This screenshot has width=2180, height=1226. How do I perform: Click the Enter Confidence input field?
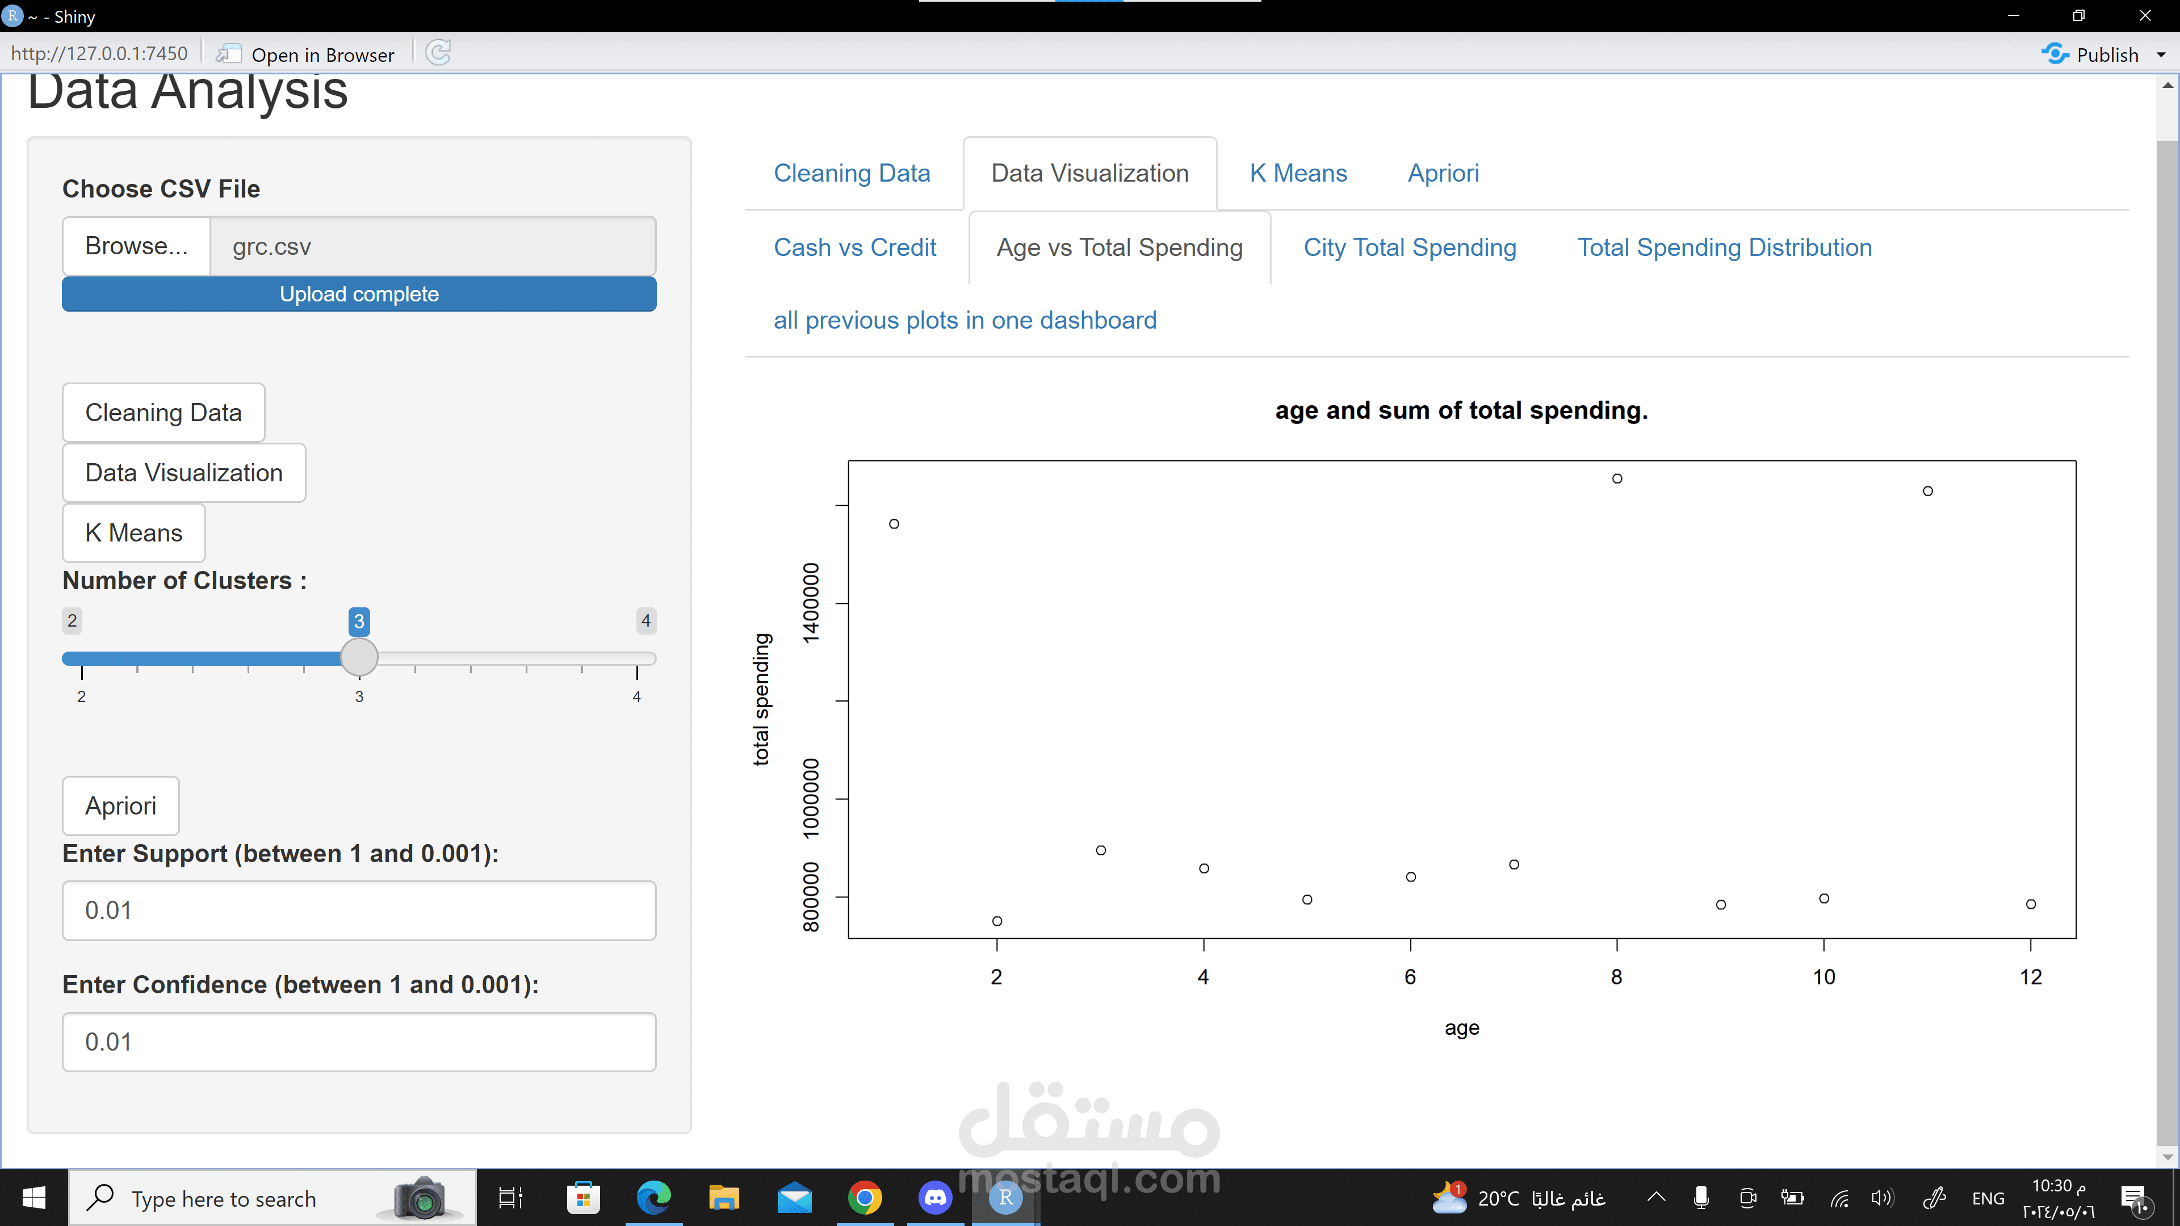point(359,1042)
